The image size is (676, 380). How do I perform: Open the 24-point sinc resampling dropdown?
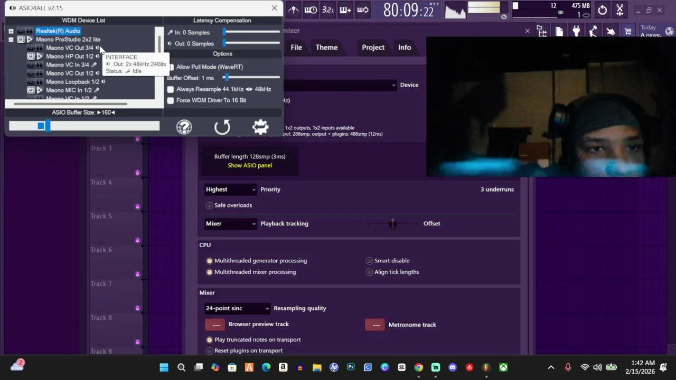(x=238, y=308)
